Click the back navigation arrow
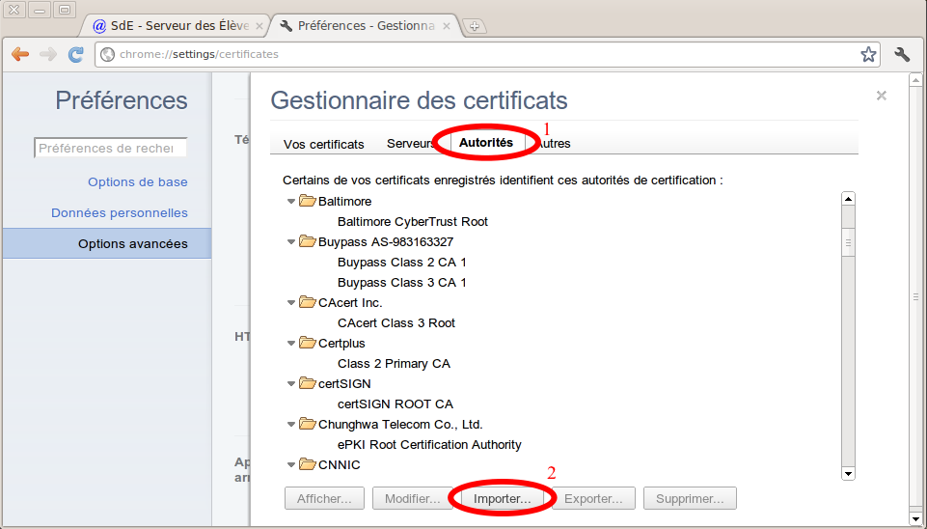The height and width of the screenshot is (529, 927). [x=19, y=55]
